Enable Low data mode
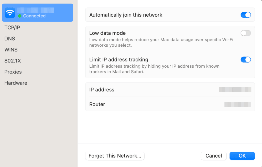 (245, 33)
